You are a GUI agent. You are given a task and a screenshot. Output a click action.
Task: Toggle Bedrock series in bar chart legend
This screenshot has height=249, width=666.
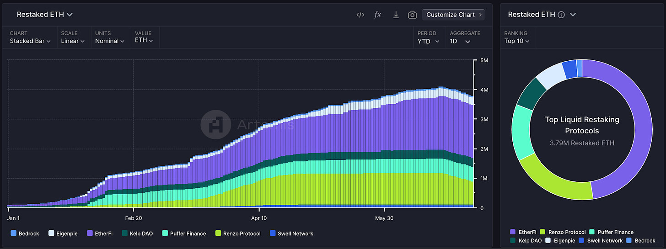(x=25, y=233)
